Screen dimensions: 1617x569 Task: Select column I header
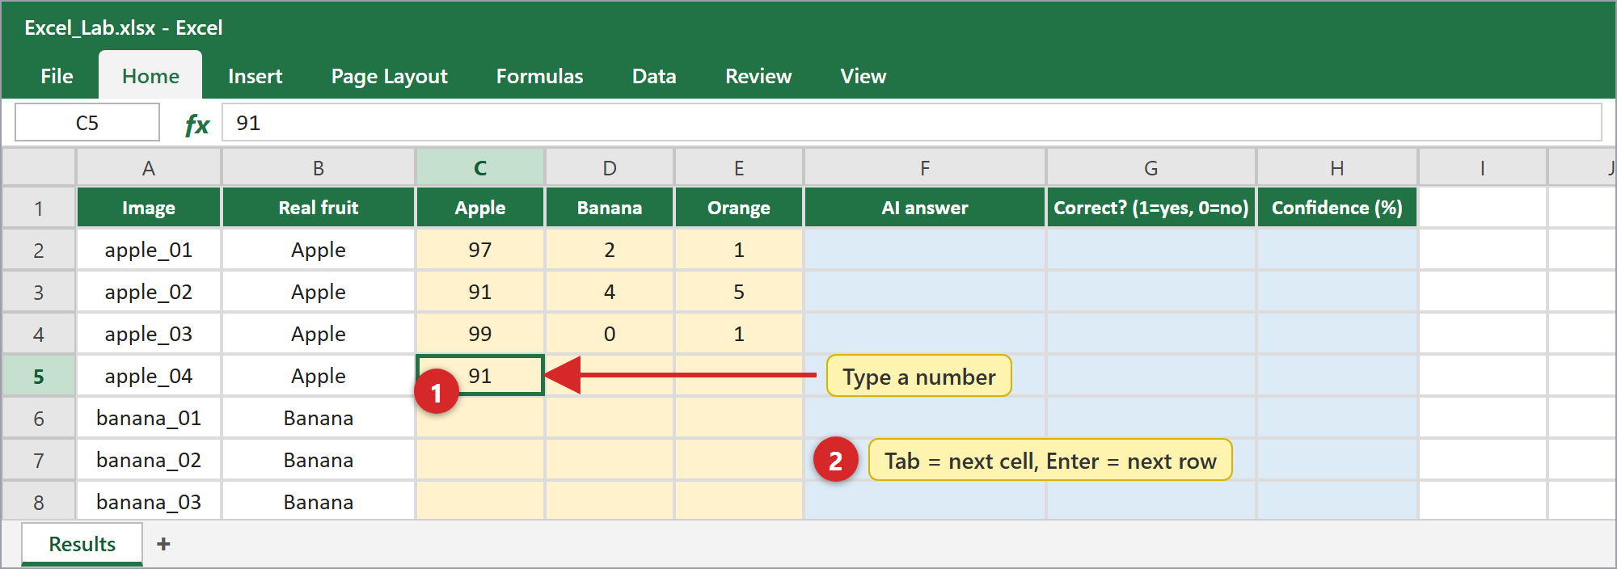coord(1483,167)
